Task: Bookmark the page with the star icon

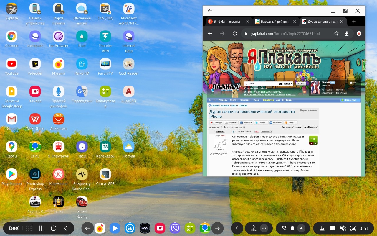Action: tap(336, 34)
